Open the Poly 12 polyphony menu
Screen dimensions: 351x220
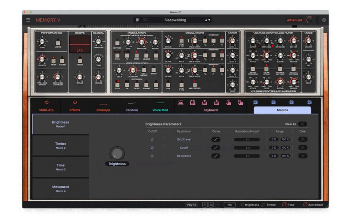(191, 205)
